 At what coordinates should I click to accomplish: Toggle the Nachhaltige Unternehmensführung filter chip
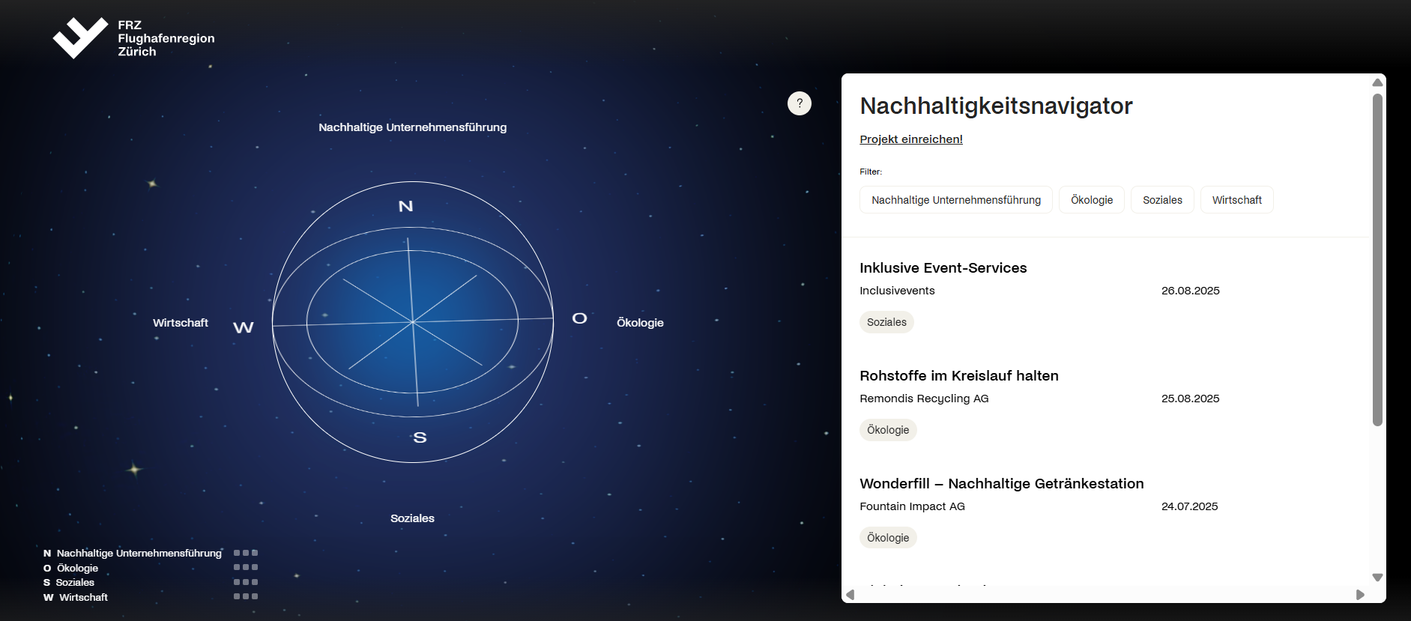tap(956, 200)
